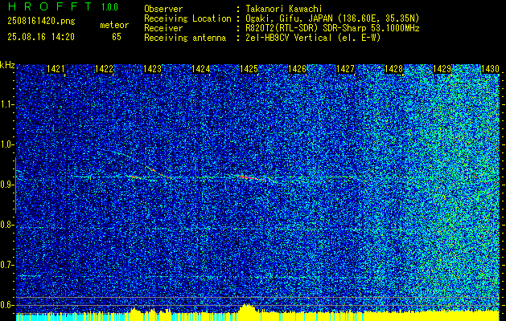The image size is (506, 321).
Task: Click the Receiving antenna label
Action: [x=185, y=38]
